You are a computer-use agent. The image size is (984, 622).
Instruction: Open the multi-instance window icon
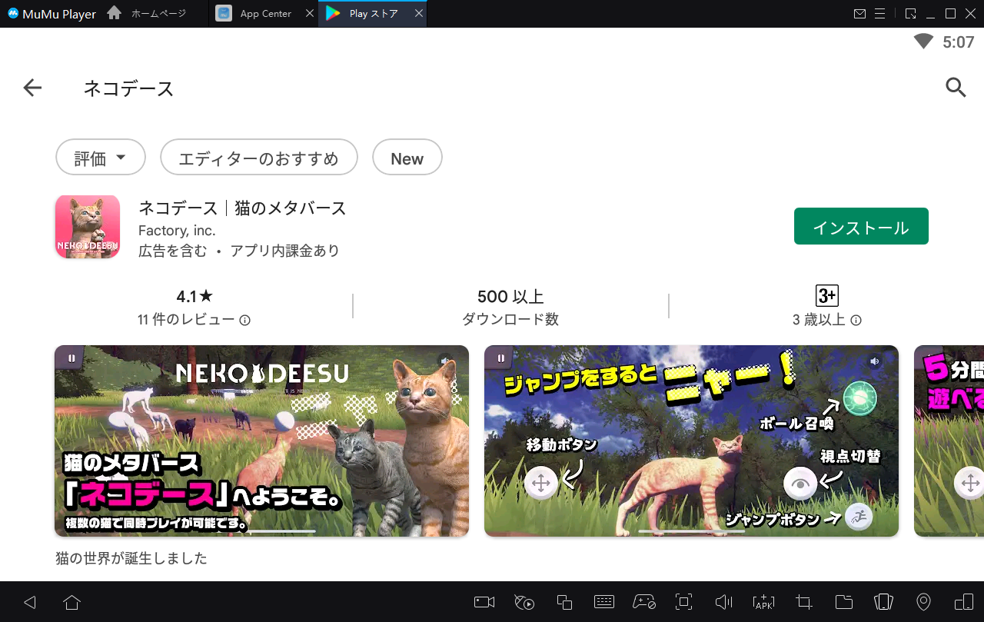click(x=564, y=602)
